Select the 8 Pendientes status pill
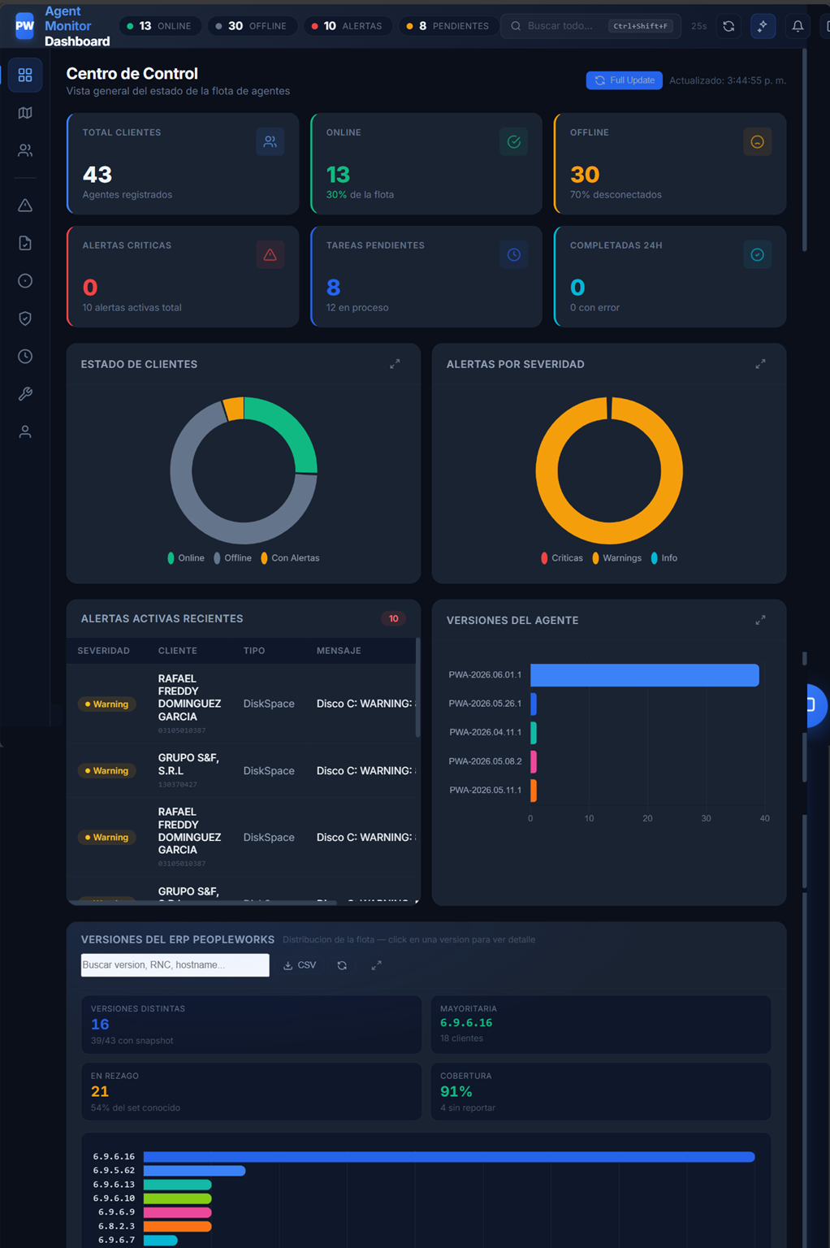Screen dimensions: 830x1248 click(447, 26)
